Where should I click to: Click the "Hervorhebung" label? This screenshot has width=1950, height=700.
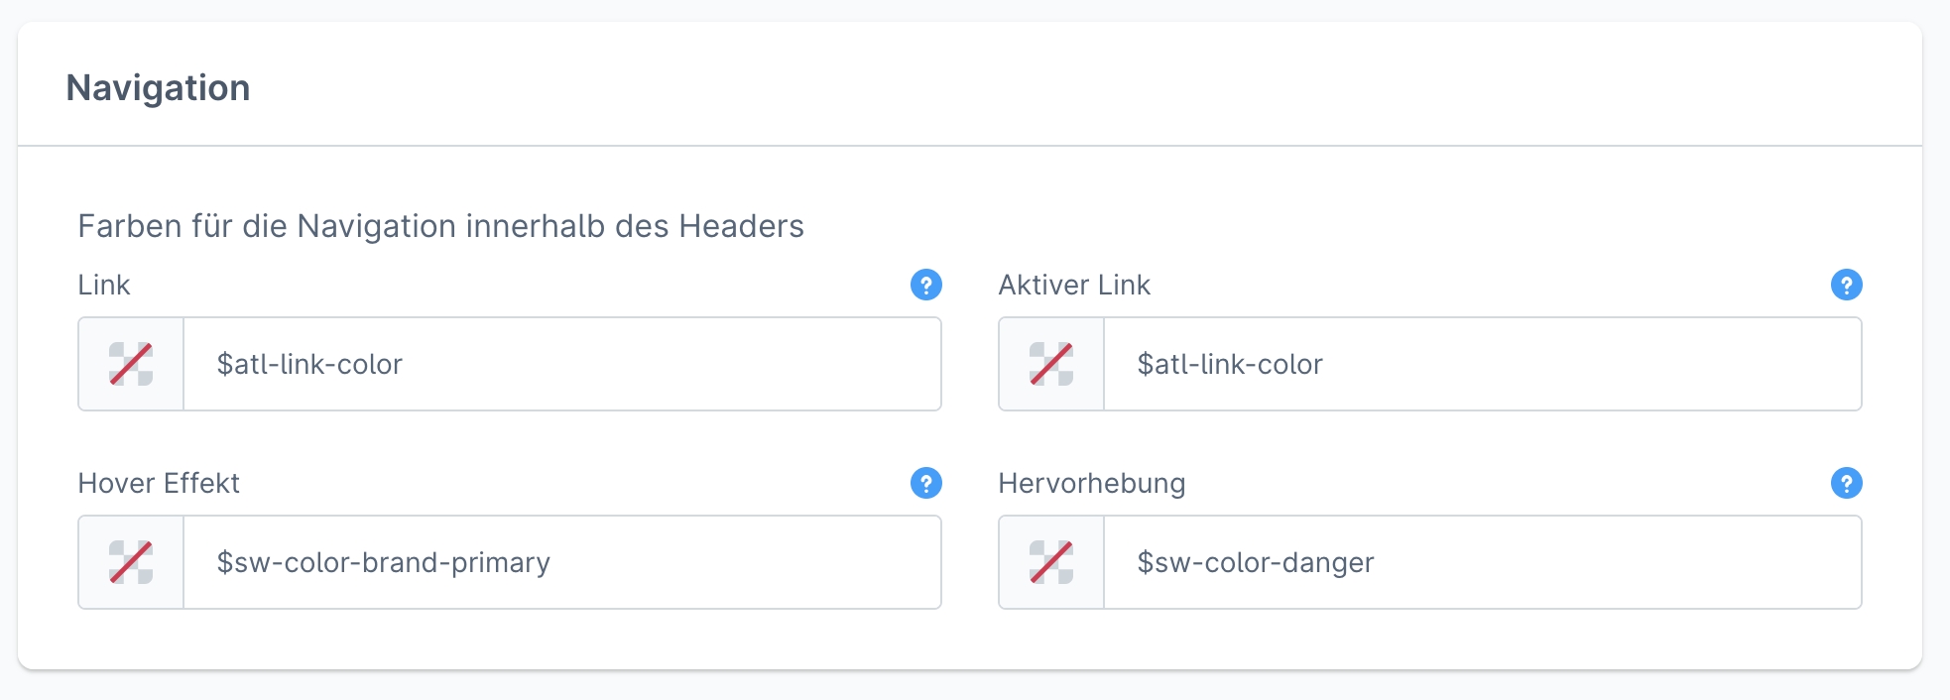click(x=1091, y=484)
